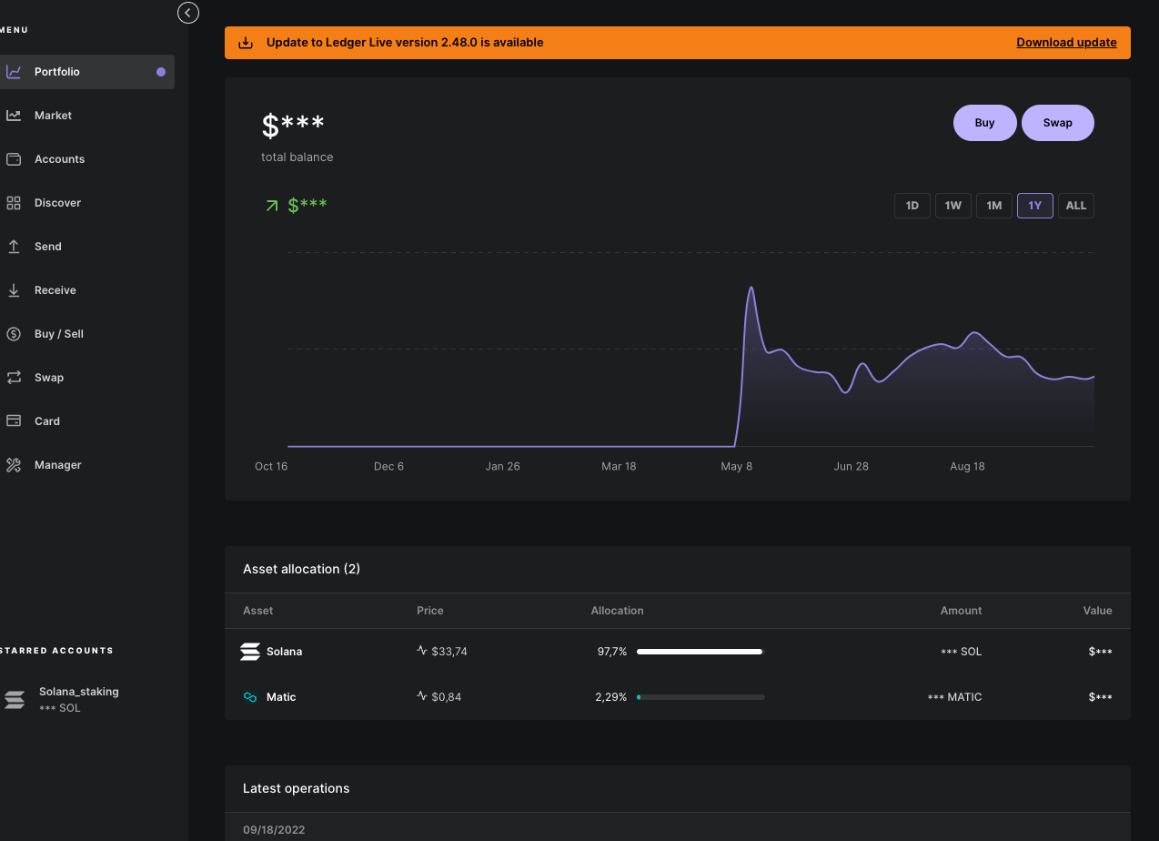
Task: Select the 1M chart range
Action: coord(993,206)
